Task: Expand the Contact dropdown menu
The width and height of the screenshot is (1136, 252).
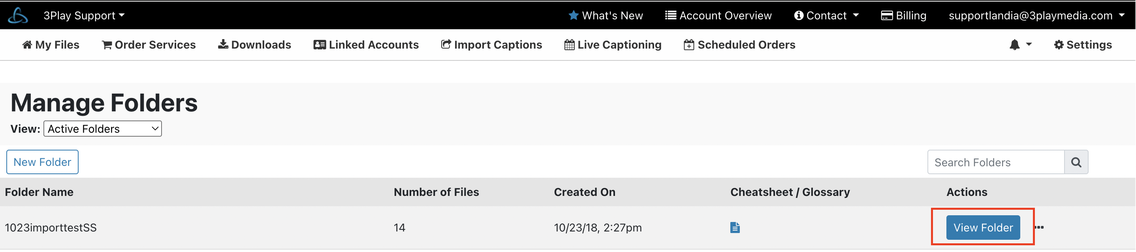Action: click(x=826, y=15)
